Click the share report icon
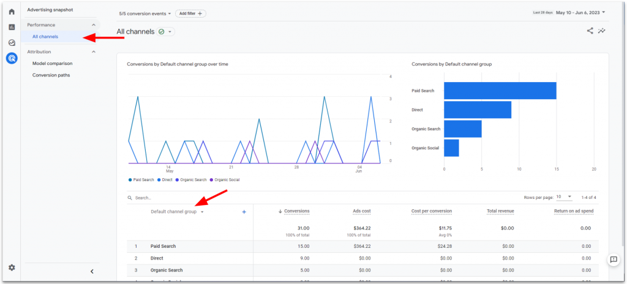The height and width of the screenshot is (284, 627). point(590,31)
